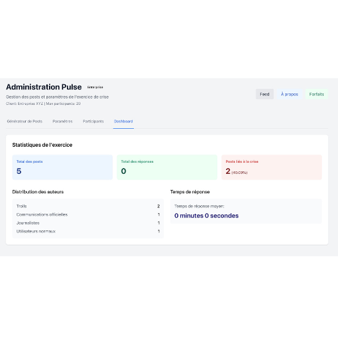Viewport: 338px width, 338px height.
Task: Click the Trolls row in author distribution
Action: (x=88, y=206)
